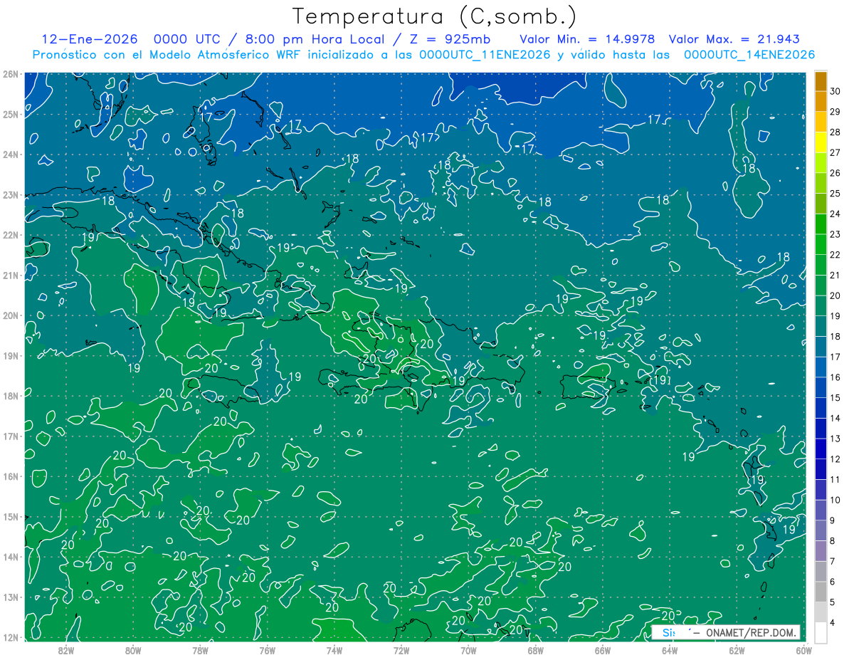This screenshot has width=854, height=660.
Task: Click the "24N" latitude axis label
Action: (10, 154)
